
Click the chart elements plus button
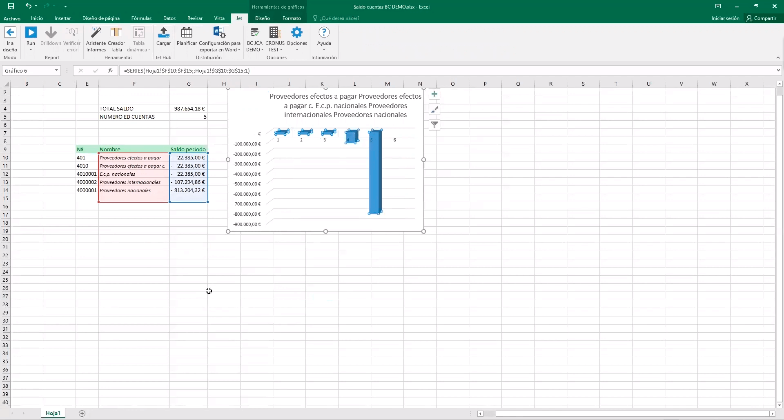[434, 94]
